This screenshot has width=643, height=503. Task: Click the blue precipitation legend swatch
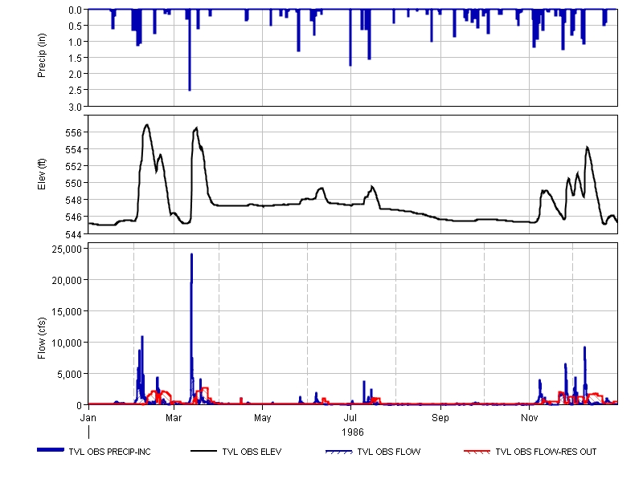51,450
